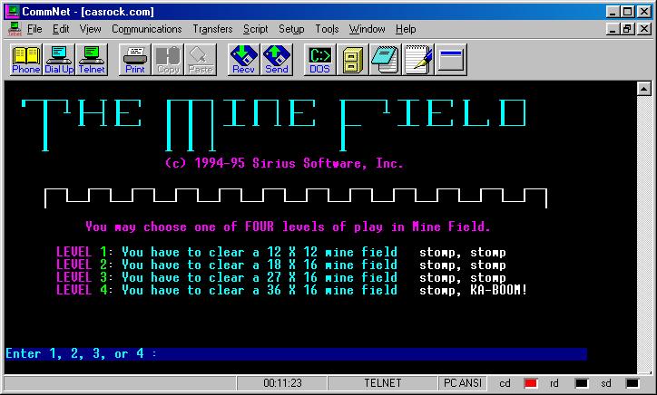Click the red cd indicator light
The width and height of the screenshot is (657, 395).
[x=531, y=383]
